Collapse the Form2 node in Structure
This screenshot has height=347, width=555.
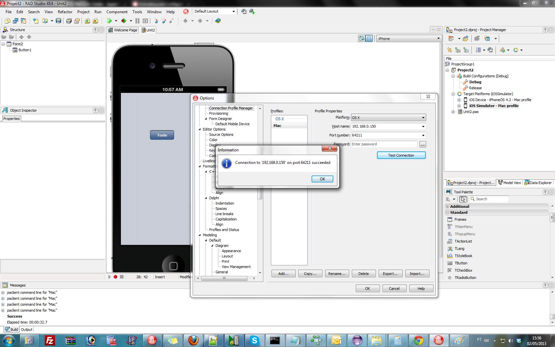(3, 44)
